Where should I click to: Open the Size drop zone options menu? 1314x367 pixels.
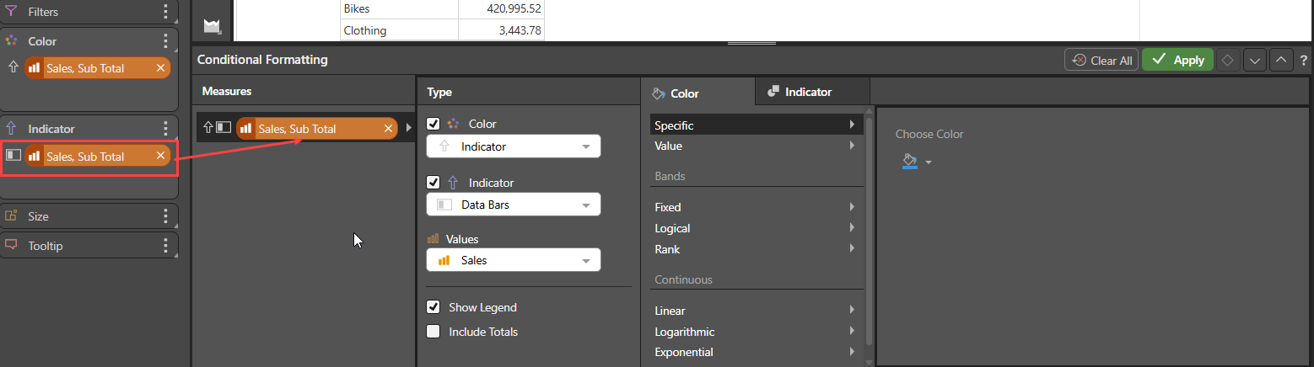(x=165, y=216)
